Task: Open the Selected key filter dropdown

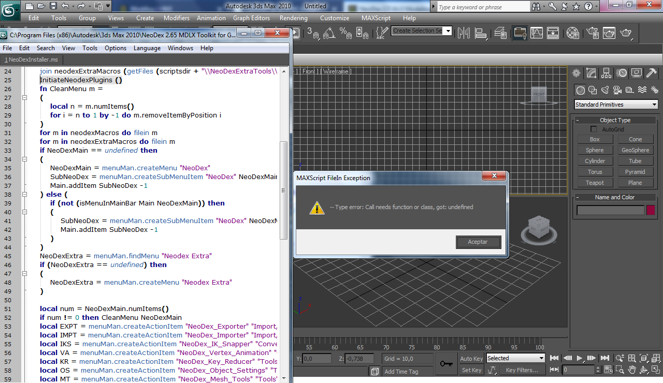Action: coord(515,358)
